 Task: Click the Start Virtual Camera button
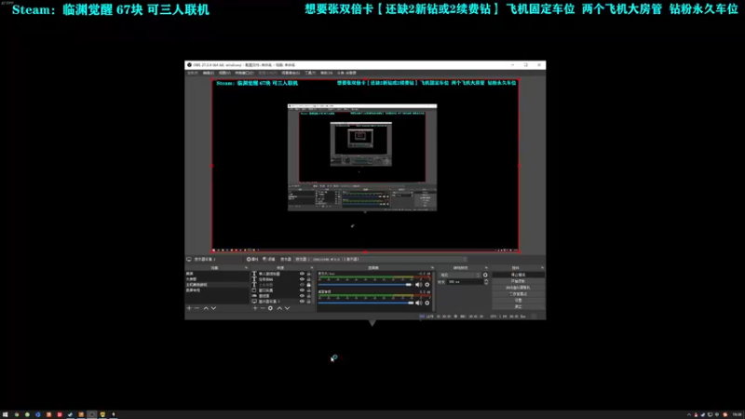click(x=518, y=288)
